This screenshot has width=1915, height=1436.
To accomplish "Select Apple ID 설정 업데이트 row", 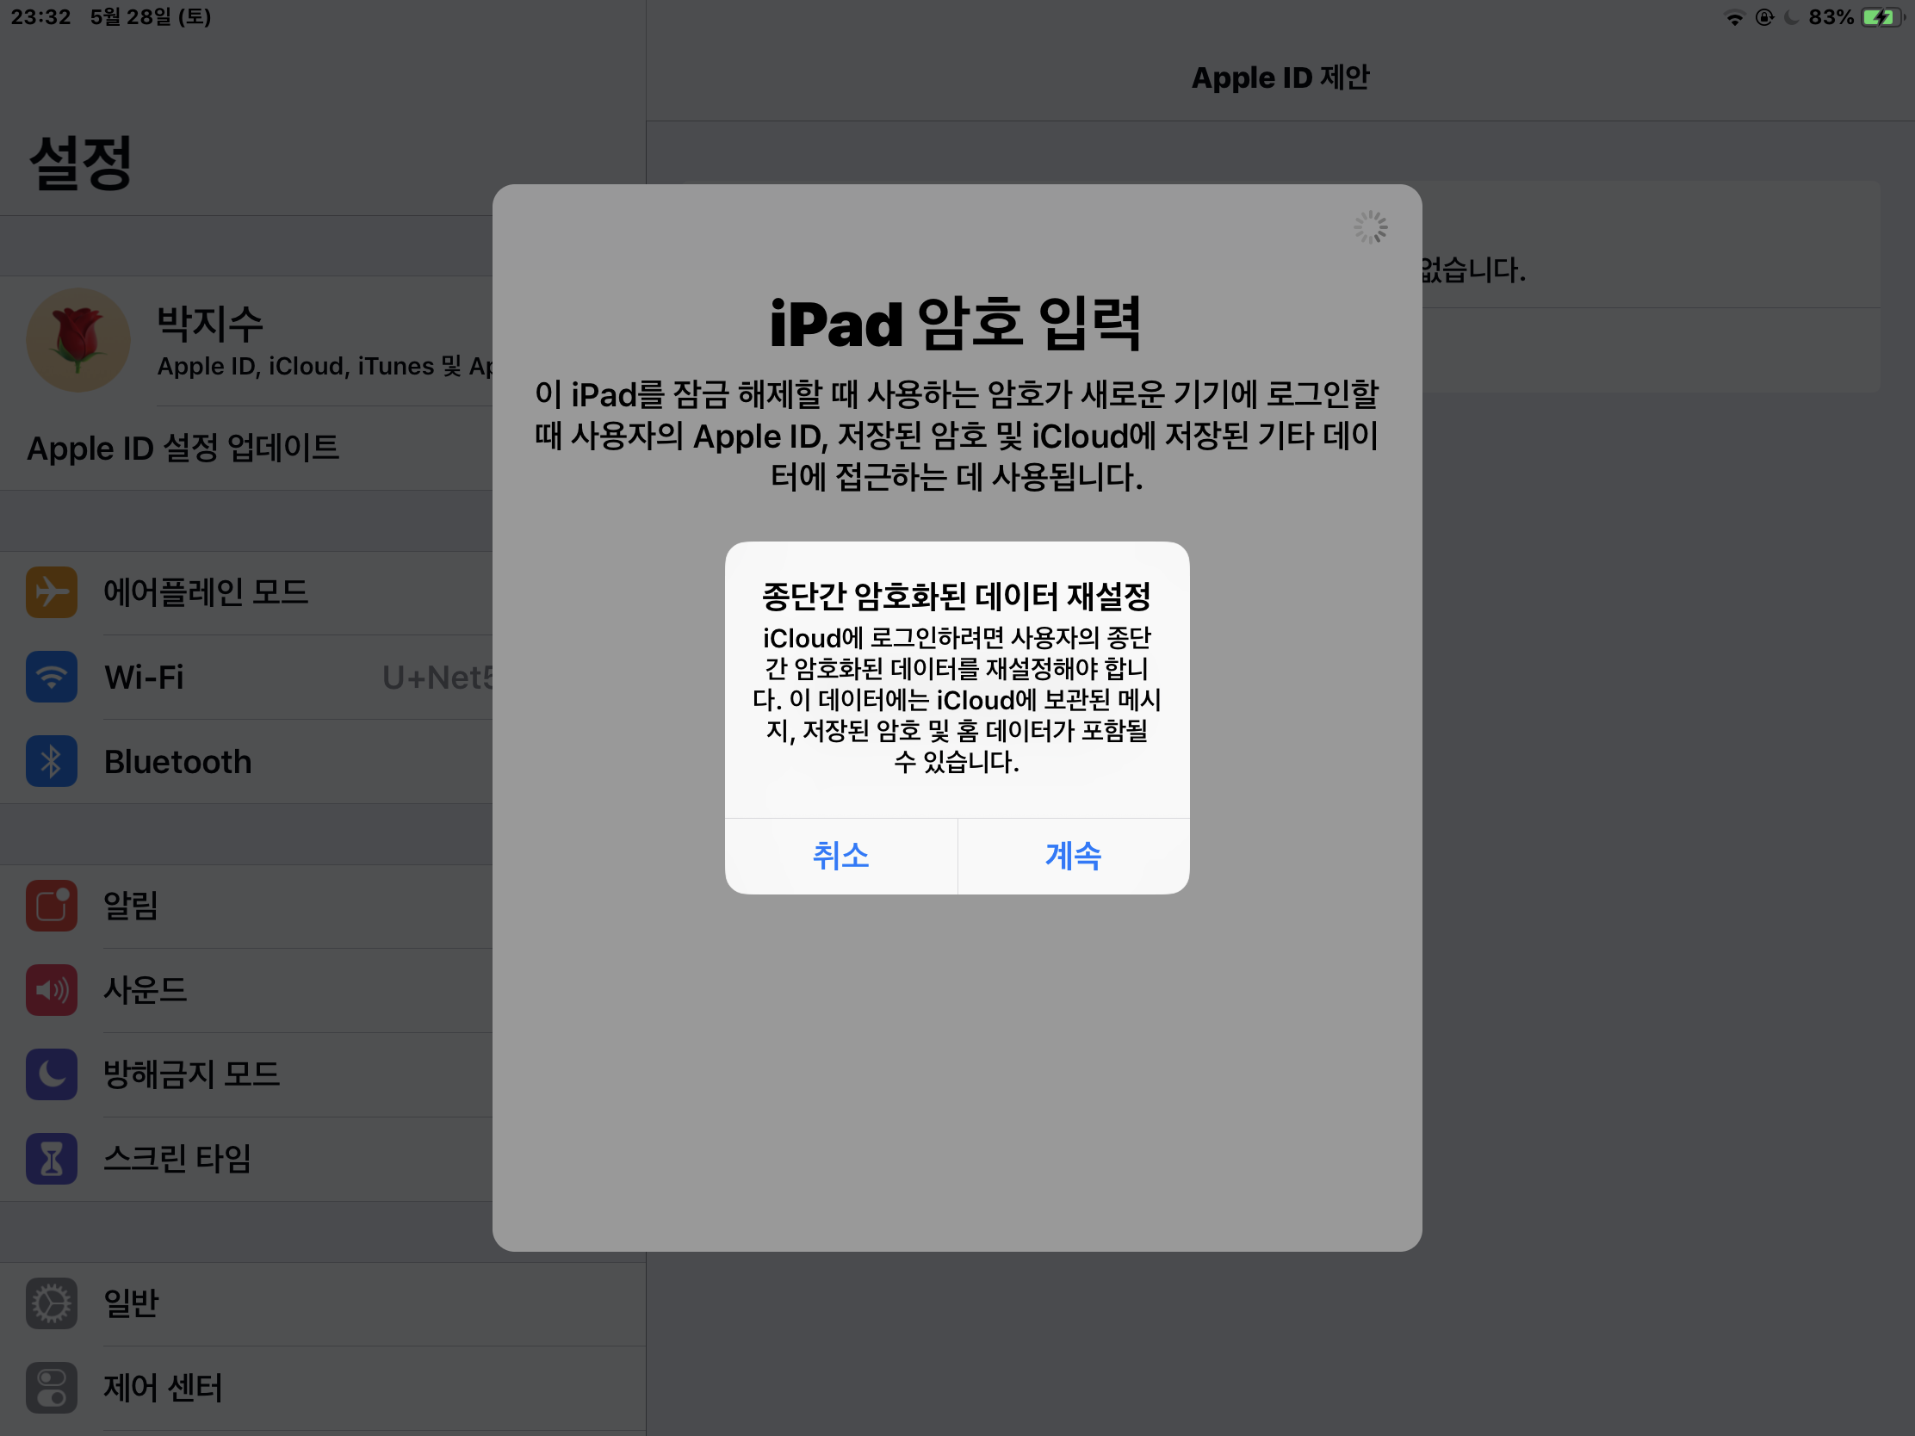I will (x=183, y=449).
